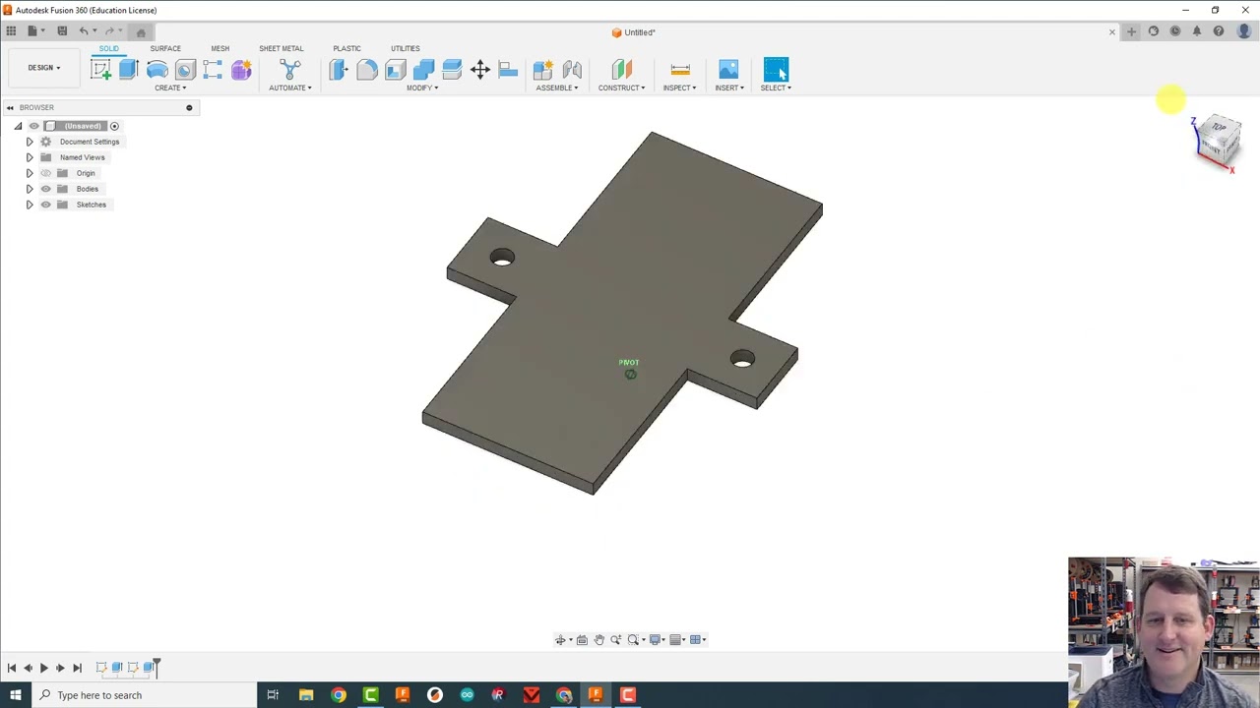1260x708 pixels.
Task: Switch to the MESH tab
Action: click(x=220, y=48)
